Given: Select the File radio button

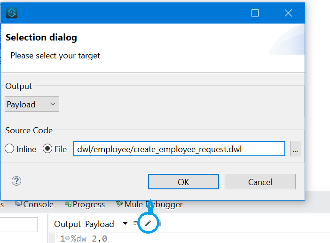Looking at the screenshot, I should [47, 149].
